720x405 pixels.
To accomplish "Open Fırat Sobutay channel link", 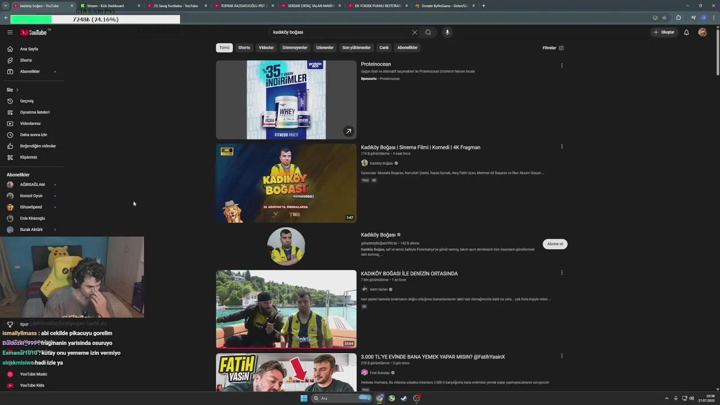I will [x=380, y=372].
